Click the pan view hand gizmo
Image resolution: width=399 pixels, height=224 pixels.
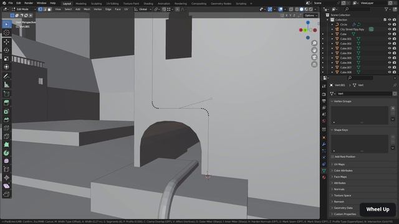[x=314, y=50]
